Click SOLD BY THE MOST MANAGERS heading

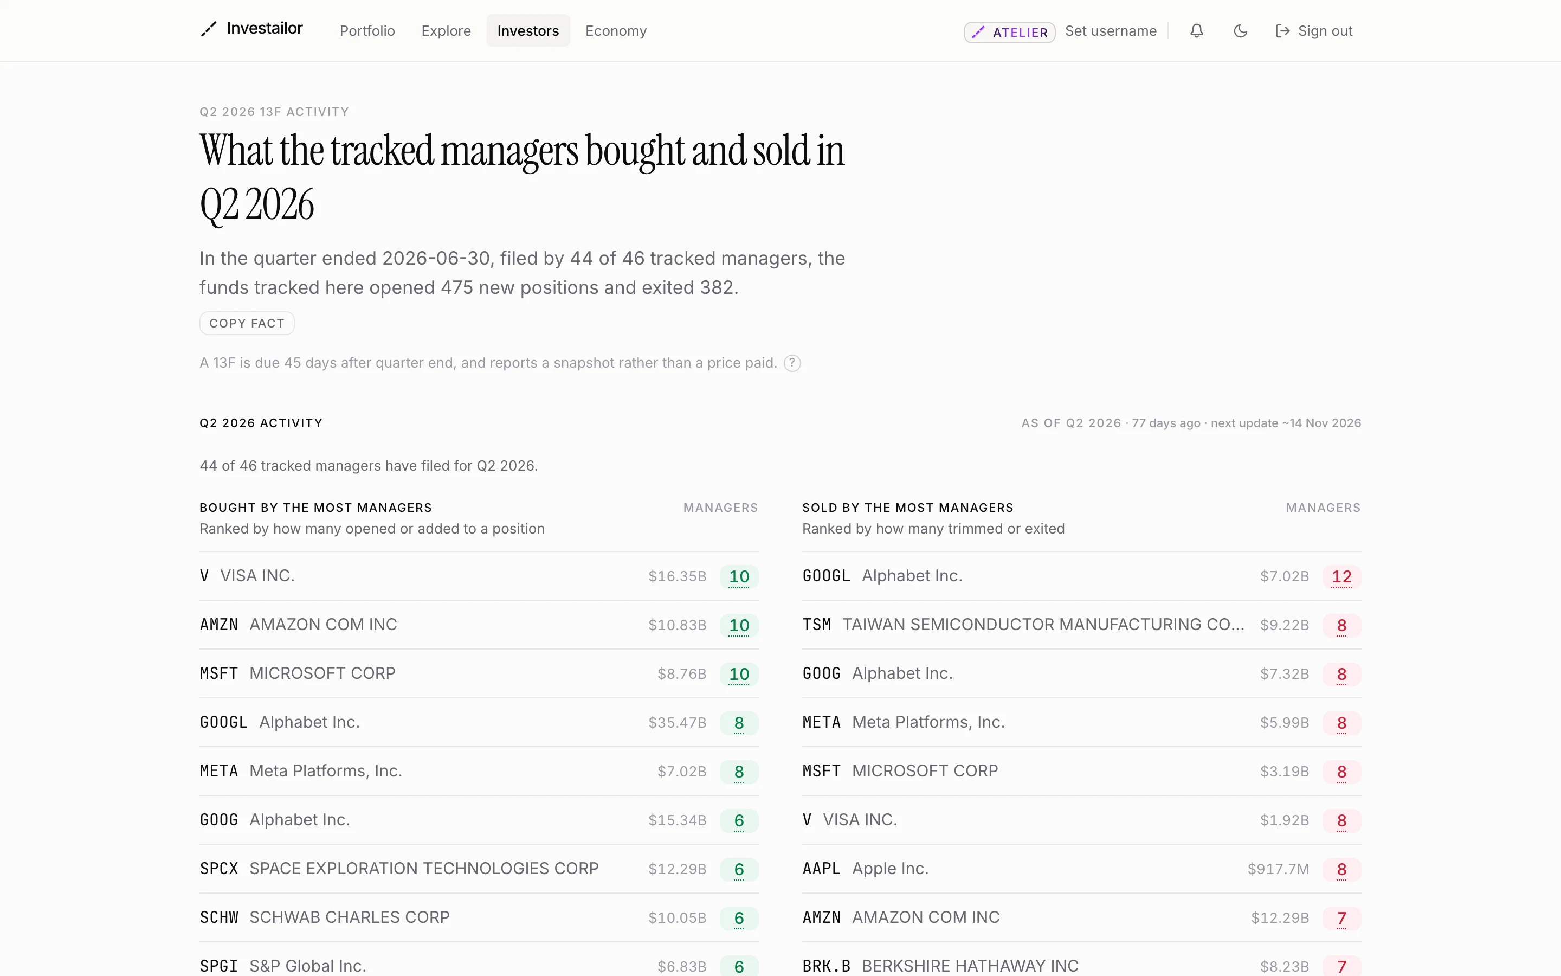click(908, 508)
